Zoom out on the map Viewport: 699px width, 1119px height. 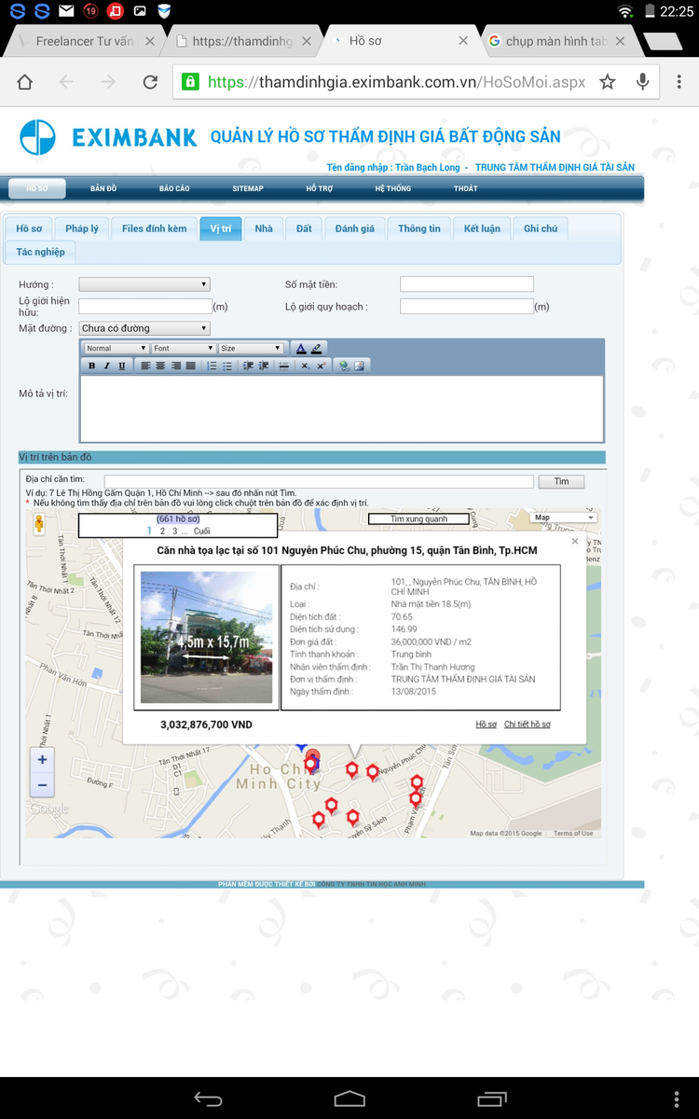point(42,785)
